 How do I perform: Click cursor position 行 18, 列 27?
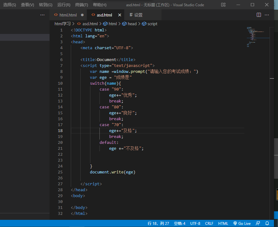[x=158, y=224]
